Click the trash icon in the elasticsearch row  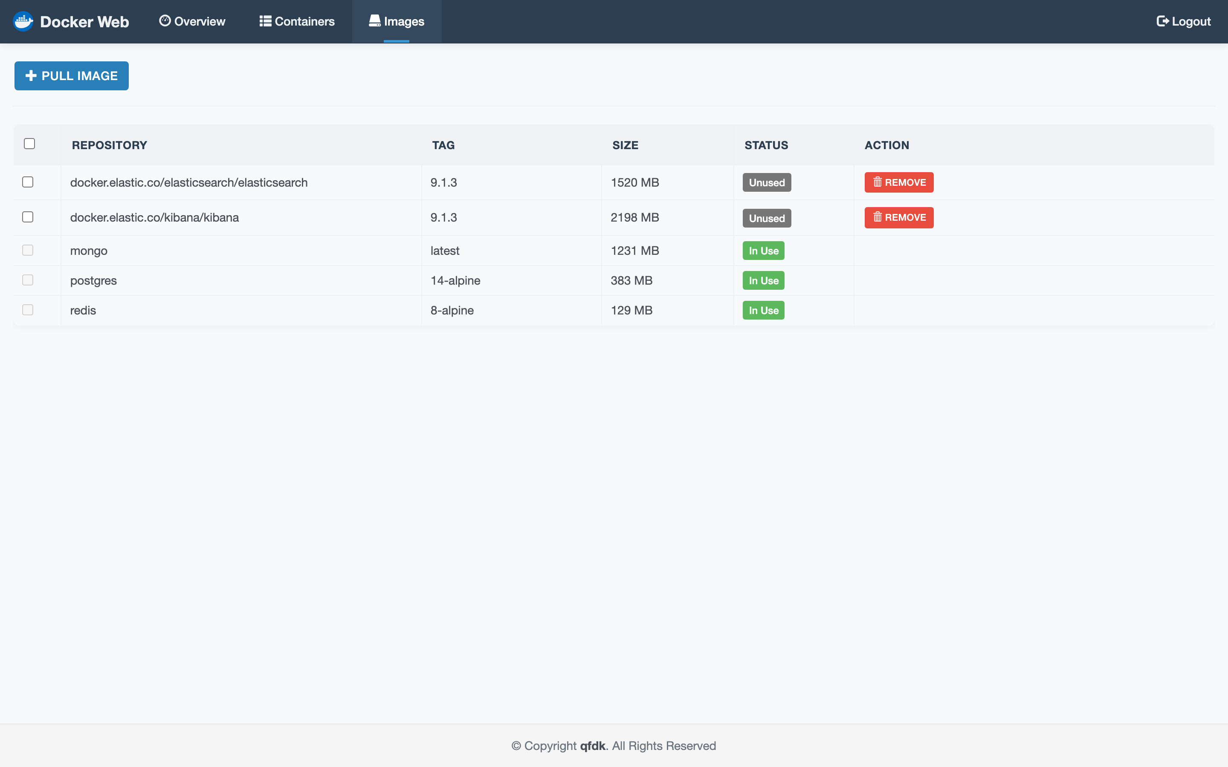pyautogui.click(x=878, y=182)
